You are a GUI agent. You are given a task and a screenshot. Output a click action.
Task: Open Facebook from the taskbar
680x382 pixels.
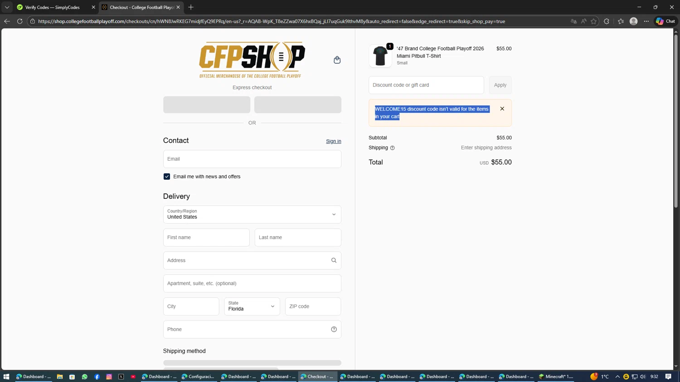pyautogui.click(x=97, y=377)
